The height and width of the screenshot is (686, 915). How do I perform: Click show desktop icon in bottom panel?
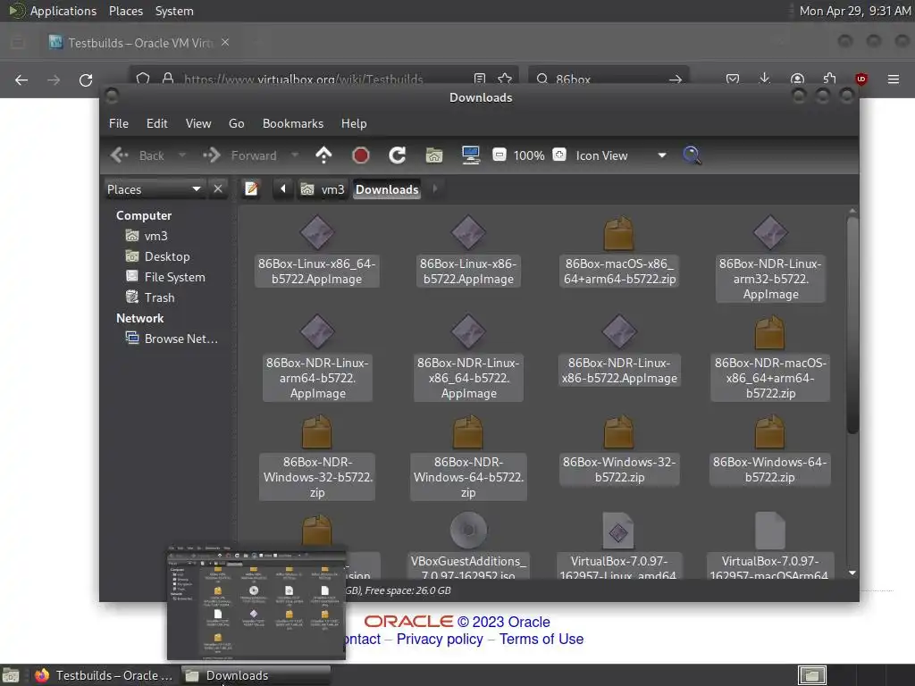tap(11, 676)
